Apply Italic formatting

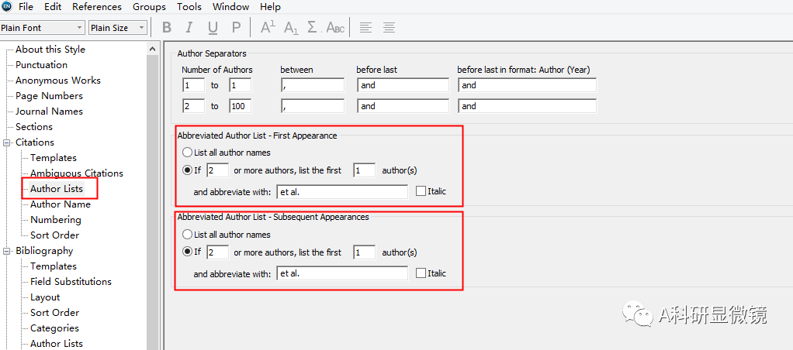tap(189, 28)
